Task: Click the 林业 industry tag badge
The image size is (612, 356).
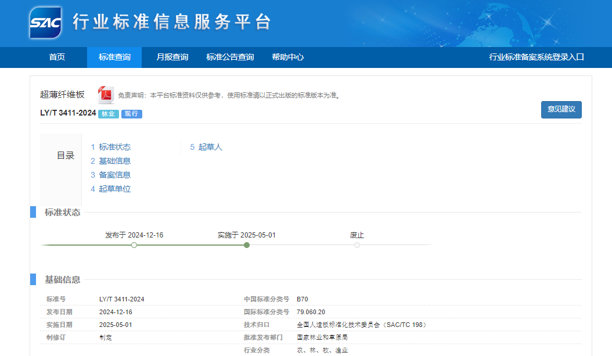Action: tap(108, 114)
